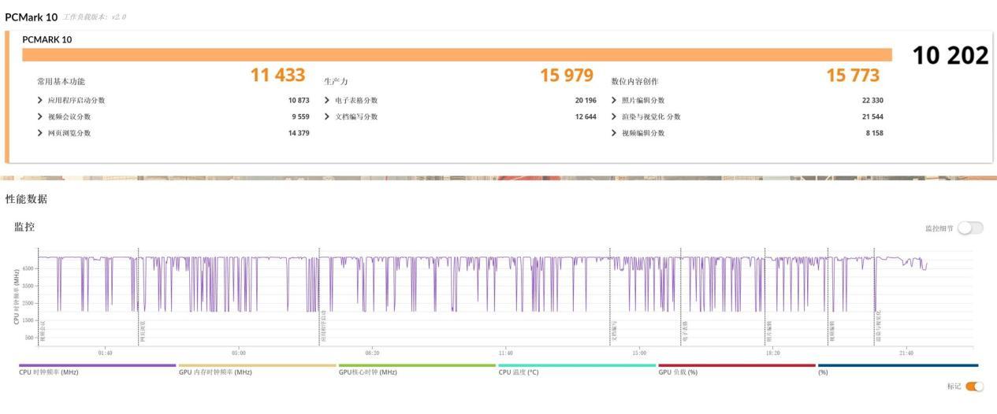Click chevron icon beside 视频编辑分数
Image resolution: width=997 pixels, height=414 pixels.
[614, 133]
